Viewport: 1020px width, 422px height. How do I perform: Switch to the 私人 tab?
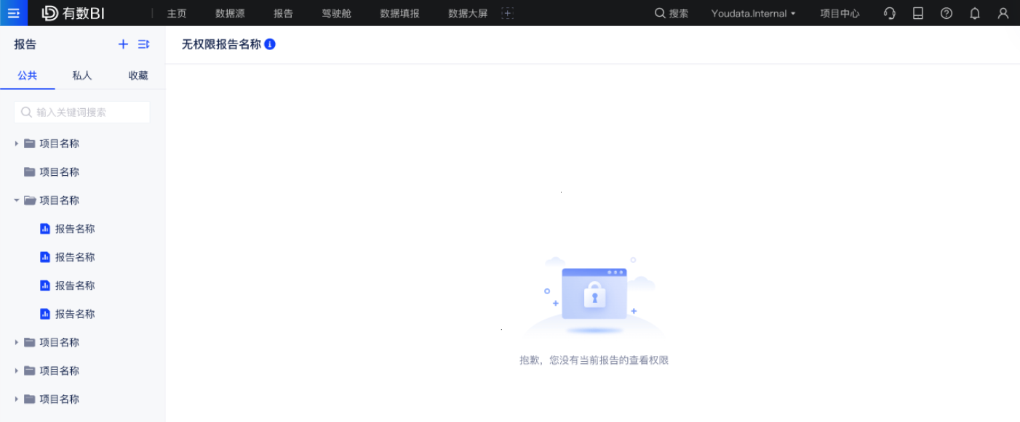click(82, 76)
